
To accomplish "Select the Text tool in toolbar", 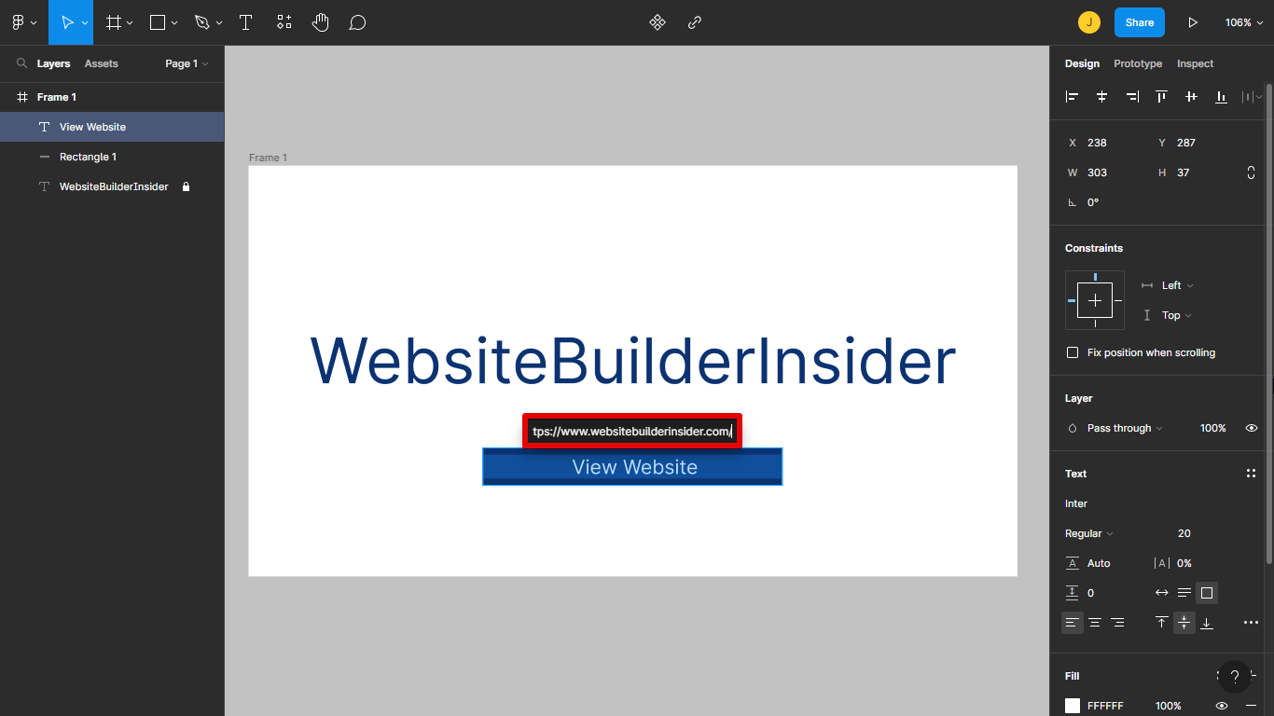I will (246, 22).
